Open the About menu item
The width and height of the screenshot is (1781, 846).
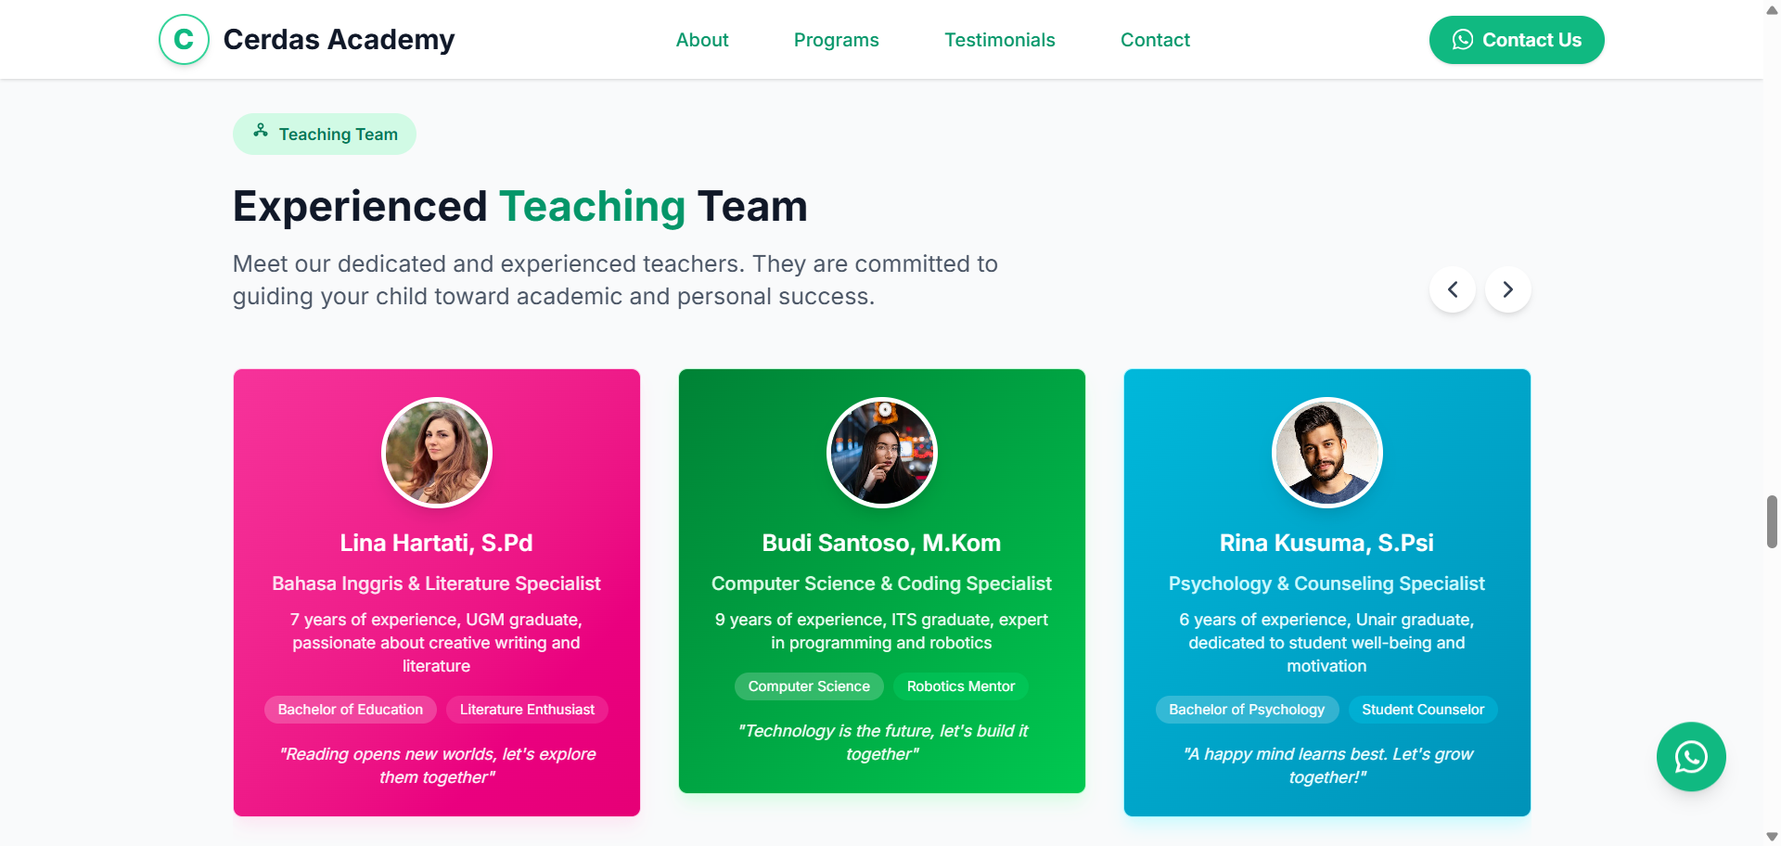(702, 40)
